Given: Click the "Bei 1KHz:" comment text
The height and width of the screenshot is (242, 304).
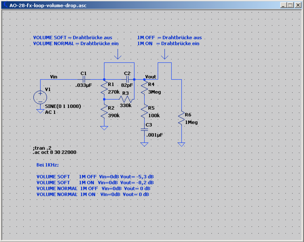Looking at the screenshot, I should click(48, 165).
